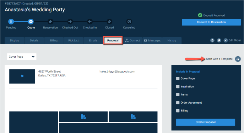Click the haley.briggs@tapgoods.com email address
The height and width of the screenshot is (133, 244).
point(117,71)
